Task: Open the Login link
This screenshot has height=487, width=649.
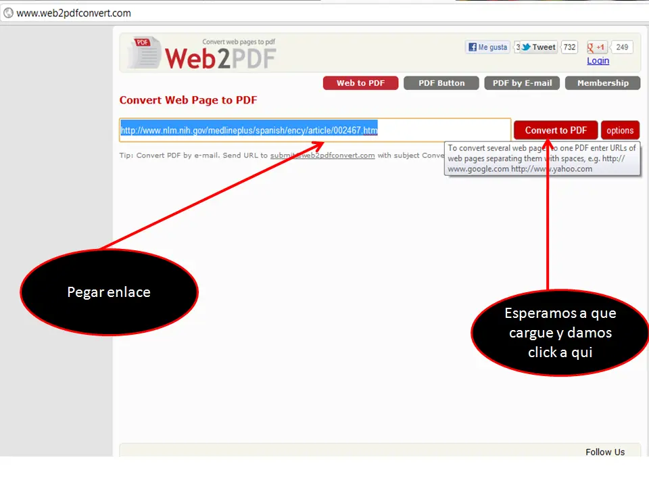Action: tap(598, 60)
